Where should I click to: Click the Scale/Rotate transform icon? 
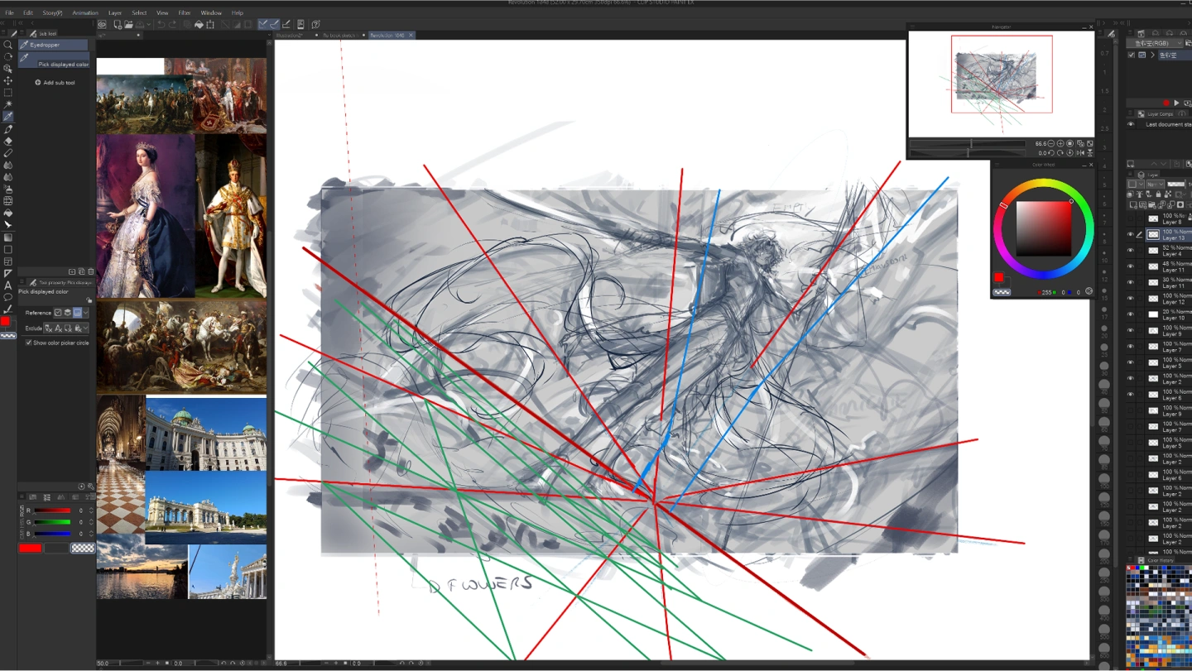[210, 24]
